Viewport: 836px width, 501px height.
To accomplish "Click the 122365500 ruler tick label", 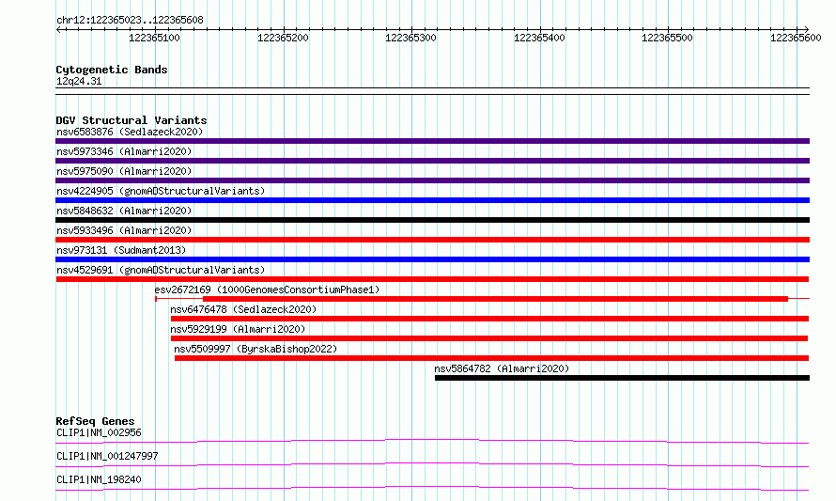I will (x=667, y=38).
